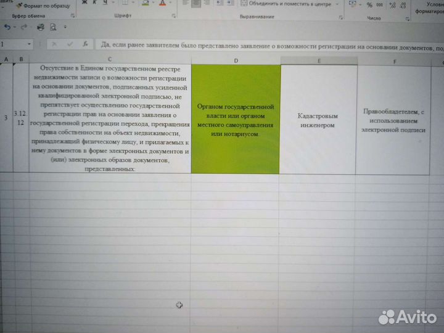Screen dimensions: 444x333
Task: Click the cell borders icon
Action: pos(125,3)
